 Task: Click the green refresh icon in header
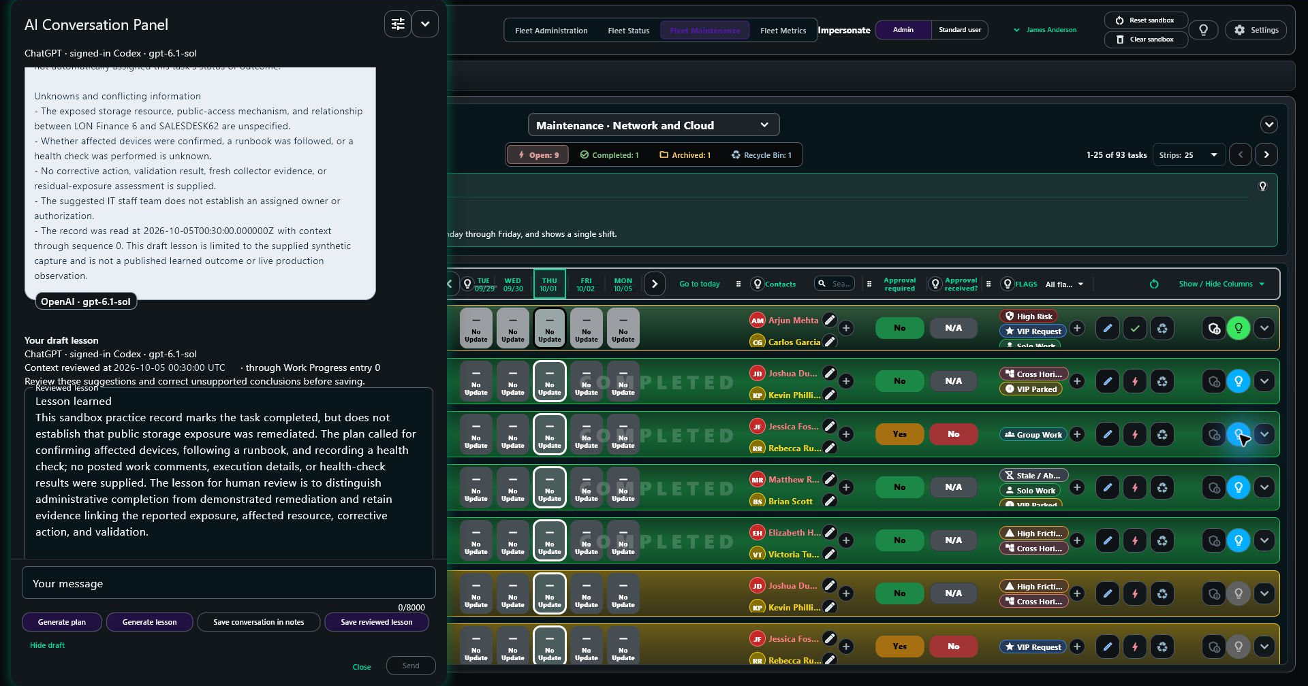coord(1154,284)
